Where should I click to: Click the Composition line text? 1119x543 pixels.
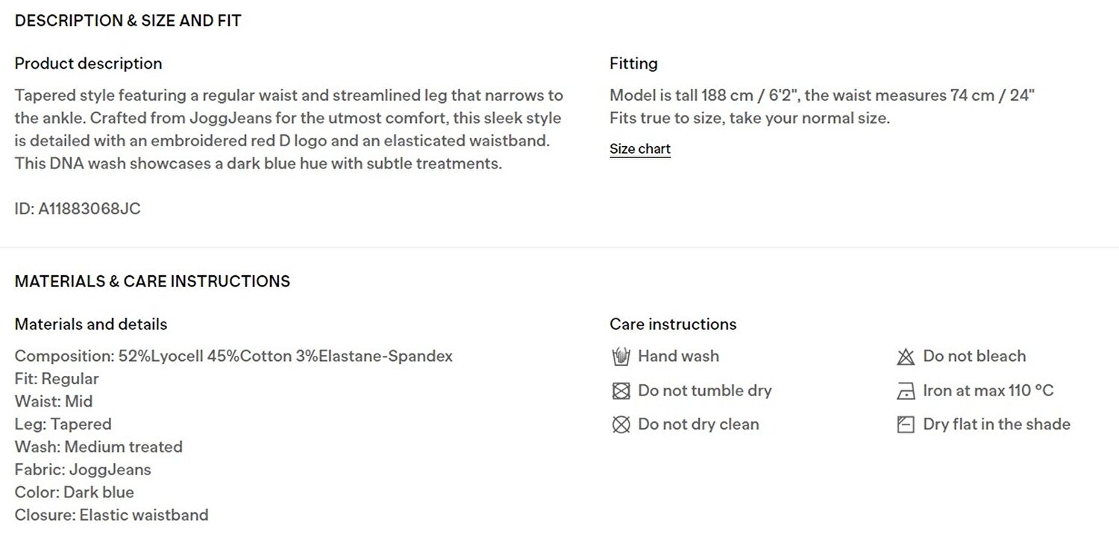[233, 356]
